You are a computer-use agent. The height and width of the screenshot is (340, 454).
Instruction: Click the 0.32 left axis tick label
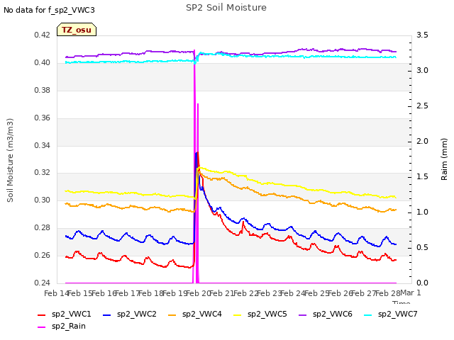42,172
